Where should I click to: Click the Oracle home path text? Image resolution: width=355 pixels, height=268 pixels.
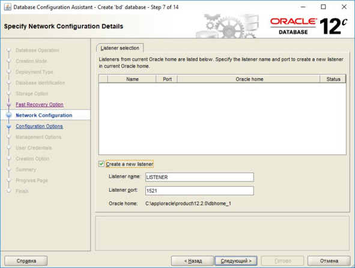188,204
